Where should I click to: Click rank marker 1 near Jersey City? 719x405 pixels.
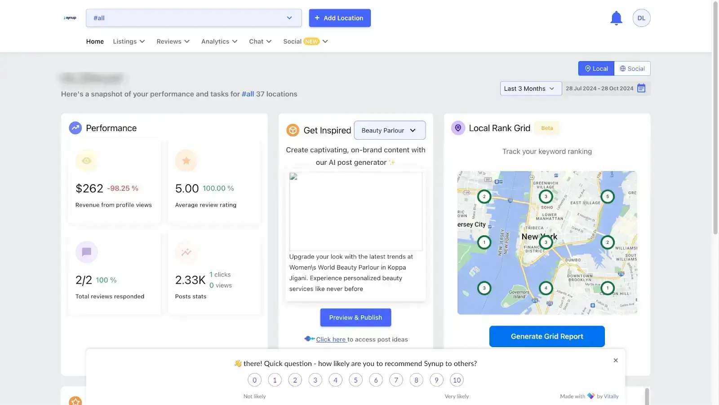pos(484,242)
